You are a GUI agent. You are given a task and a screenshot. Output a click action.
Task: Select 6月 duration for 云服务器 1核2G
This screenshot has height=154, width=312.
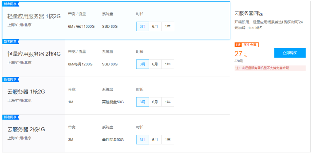[x=155, y=102]
